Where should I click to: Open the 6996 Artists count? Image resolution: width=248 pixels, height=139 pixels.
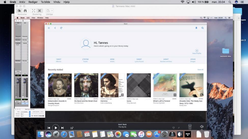click(x=112, y=60)
